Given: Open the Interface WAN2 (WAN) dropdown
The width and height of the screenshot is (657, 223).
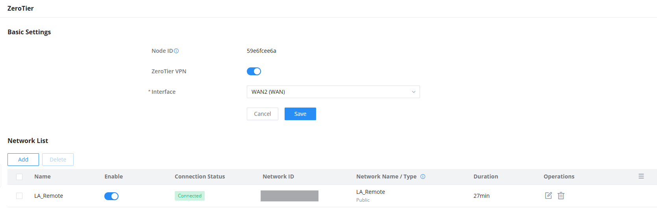Looking at the screenshot, I should [333, 92].
